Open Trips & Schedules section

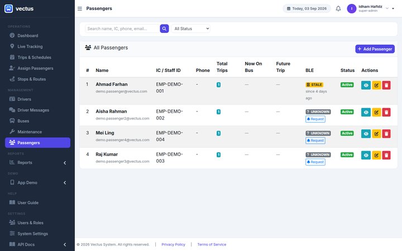pos(38,57)
